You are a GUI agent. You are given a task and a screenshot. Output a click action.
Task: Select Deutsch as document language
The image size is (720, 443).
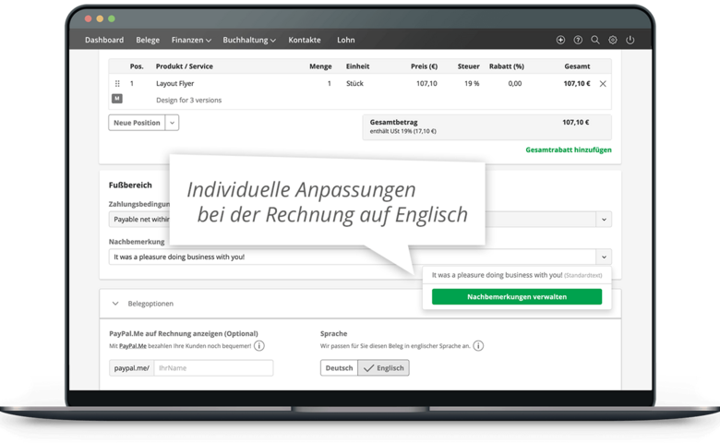[x=339, y=367]
